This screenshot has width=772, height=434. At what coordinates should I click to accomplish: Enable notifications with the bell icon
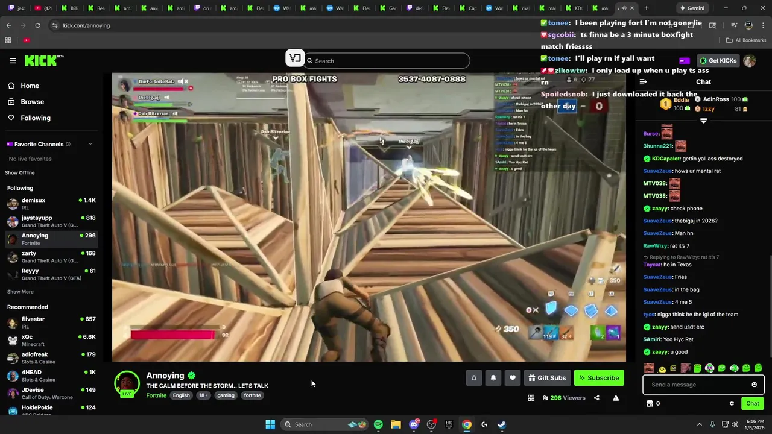click(493, 378)
